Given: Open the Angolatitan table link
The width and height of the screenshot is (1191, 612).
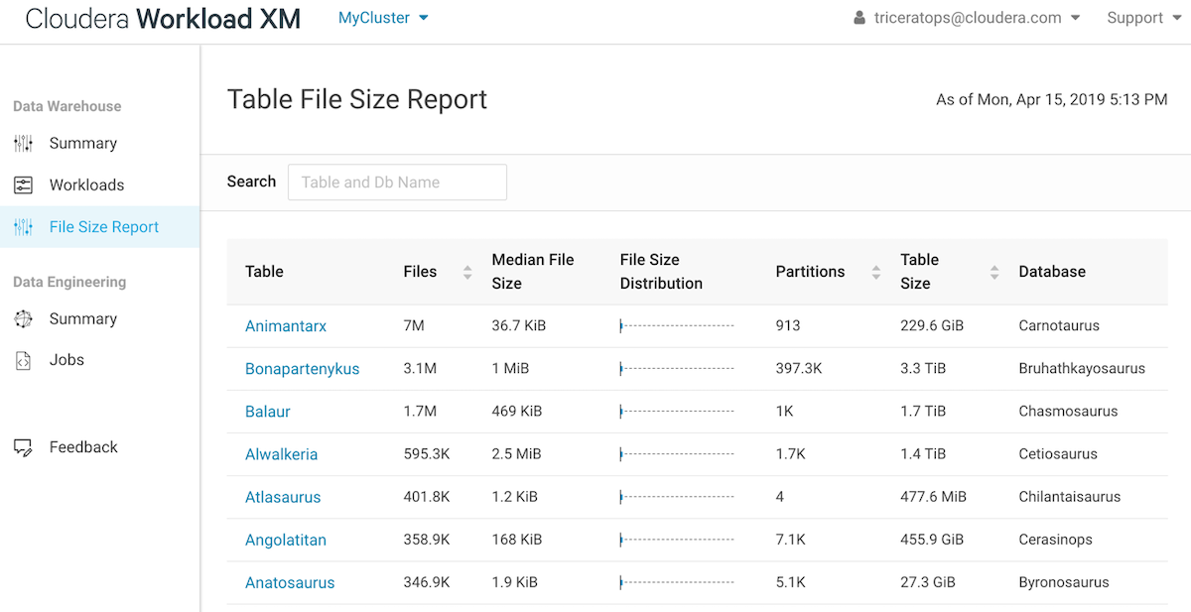Looking at the screenshot, I should 286,541.
